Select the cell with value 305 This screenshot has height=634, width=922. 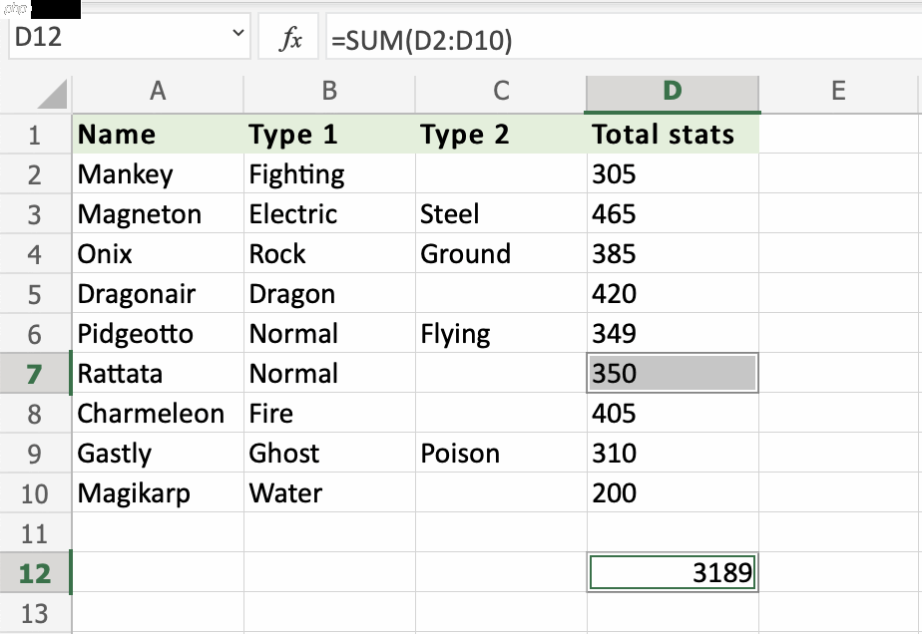[x=673, y=174]
